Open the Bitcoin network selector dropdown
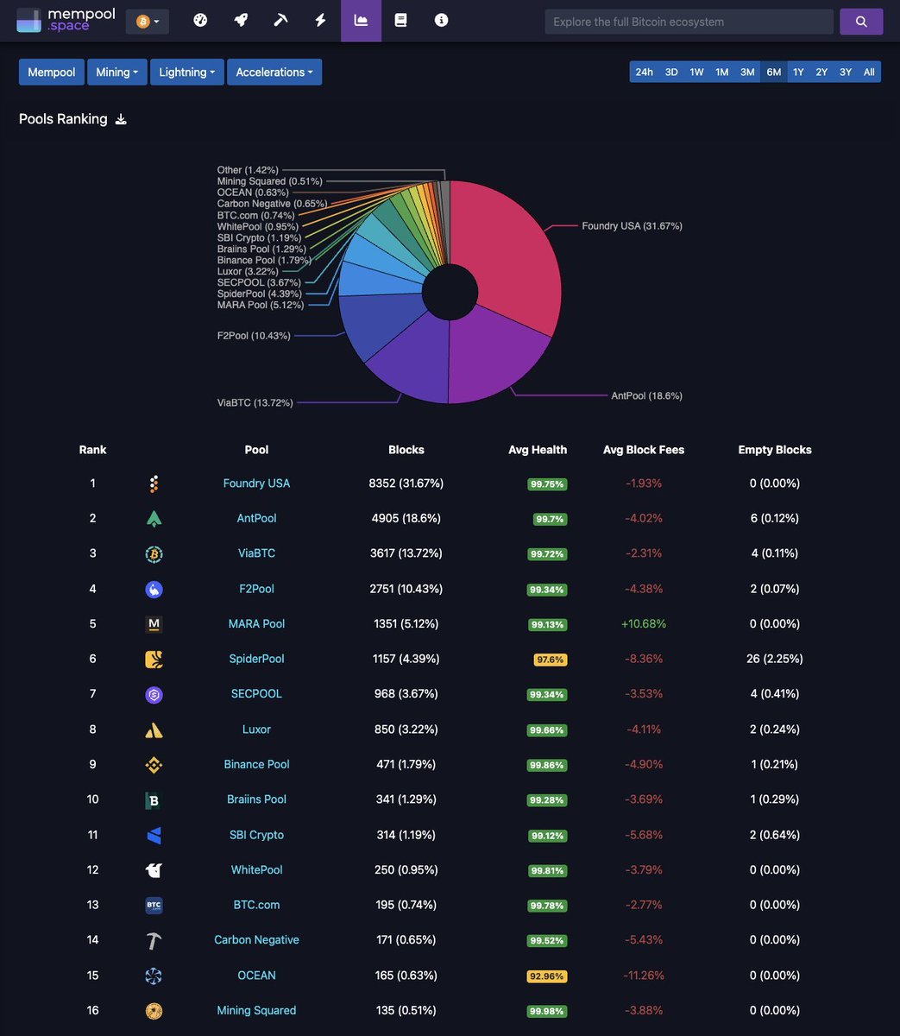 (x=147, y=20)
